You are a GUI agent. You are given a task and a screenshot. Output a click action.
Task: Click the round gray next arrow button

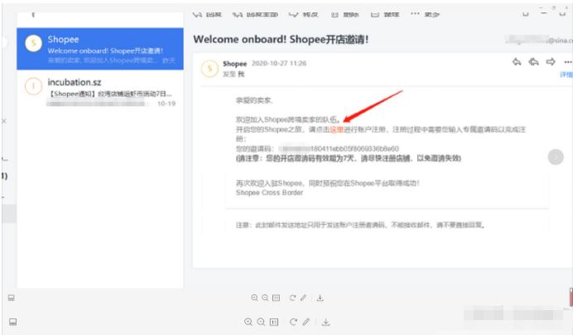click(x=556, y=157)
